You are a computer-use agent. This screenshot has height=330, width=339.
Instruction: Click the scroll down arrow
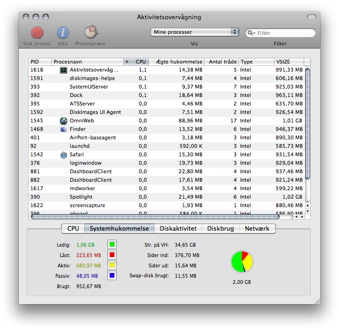[x=307, y=211]
